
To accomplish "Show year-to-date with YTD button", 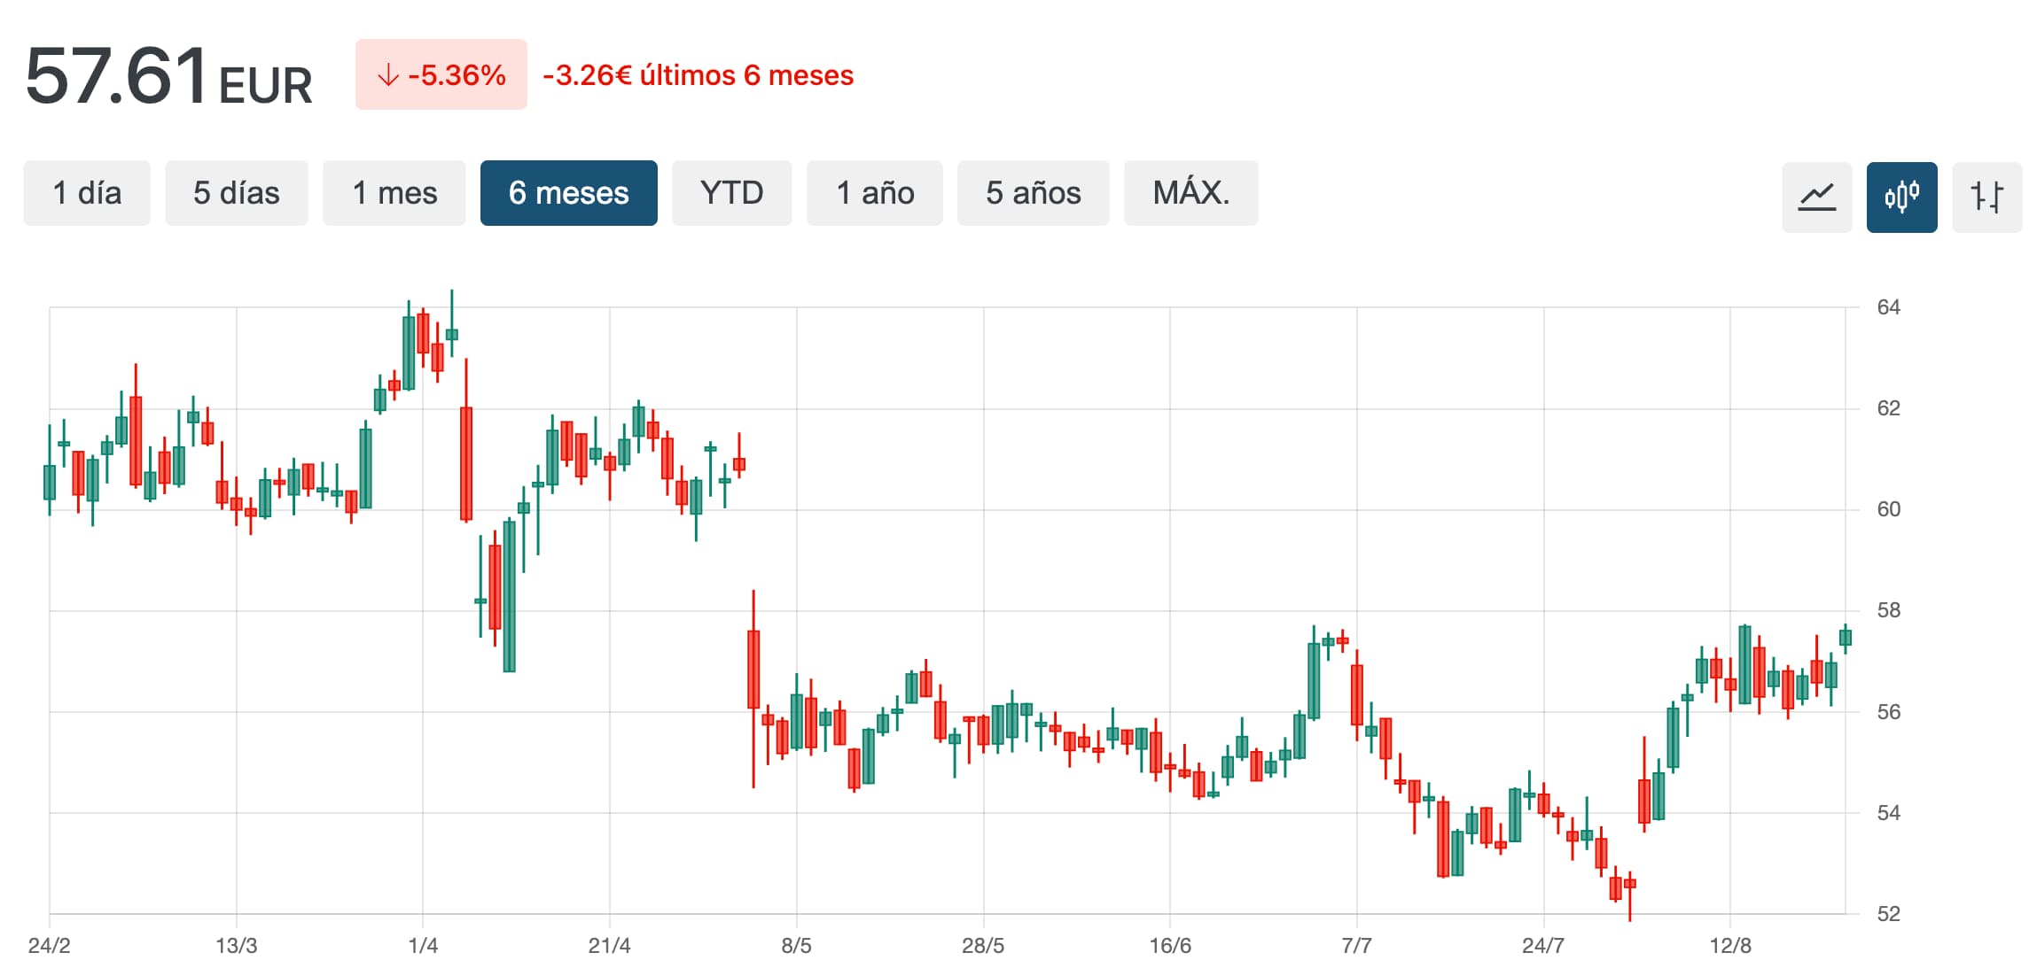I will [732, 193].
